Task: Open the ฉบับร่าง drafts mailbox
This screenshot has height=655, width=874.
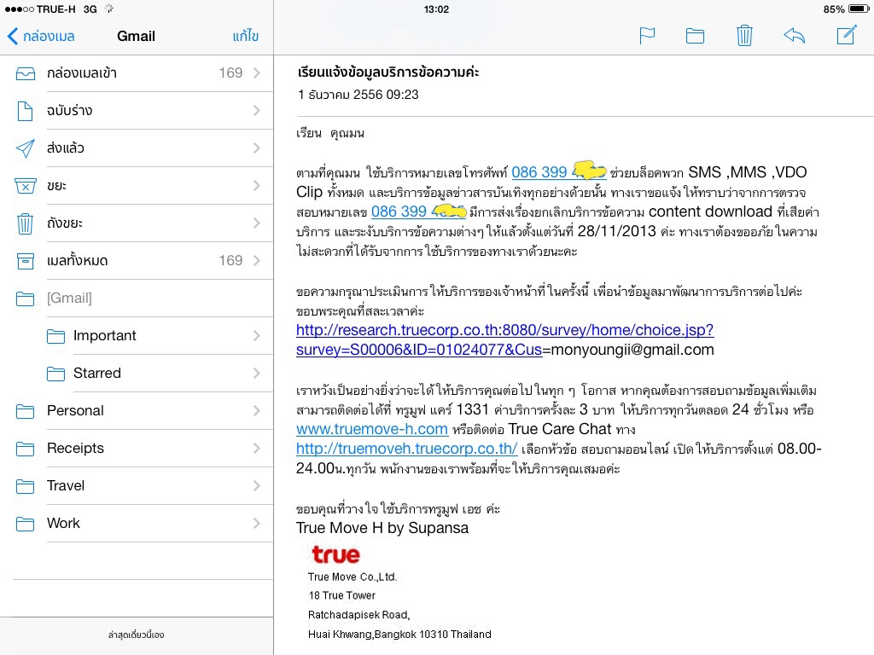Action: [x=137, y=110]
